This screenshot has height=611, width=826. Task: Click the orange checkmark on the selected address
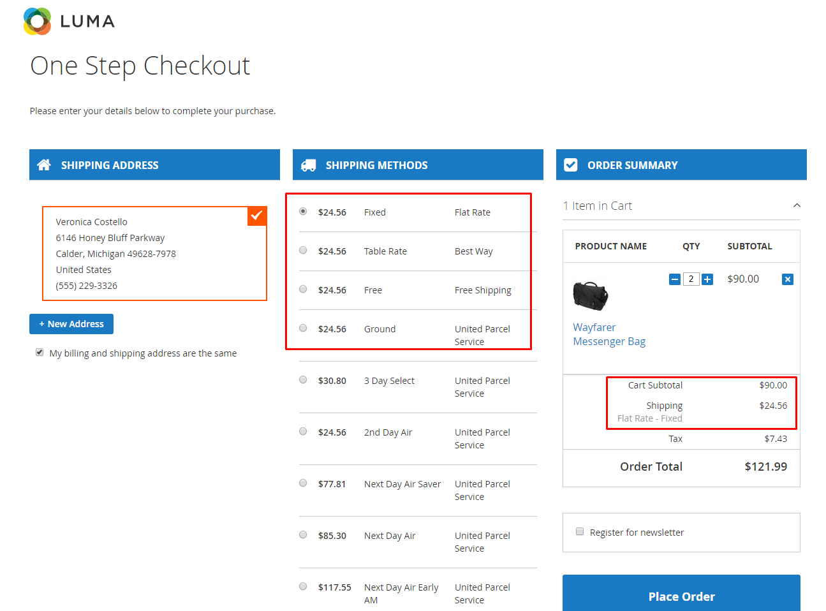coord(257,216)
